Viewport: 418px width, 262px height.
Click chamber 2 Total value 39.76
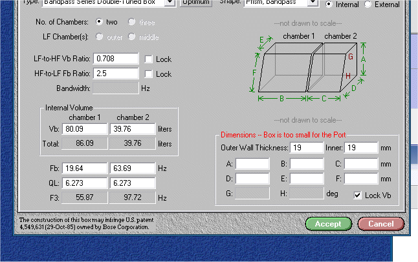click(x=133, y=143)
